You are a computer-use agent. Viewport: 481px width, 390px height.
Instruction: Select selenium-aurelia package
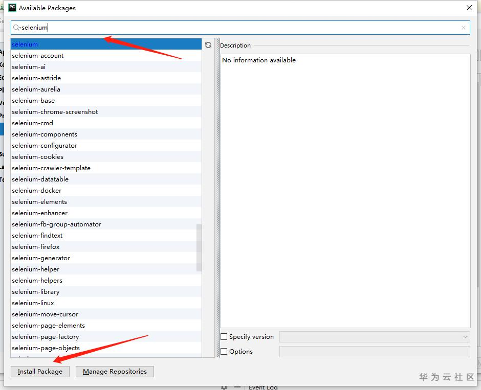pos(106,89)
